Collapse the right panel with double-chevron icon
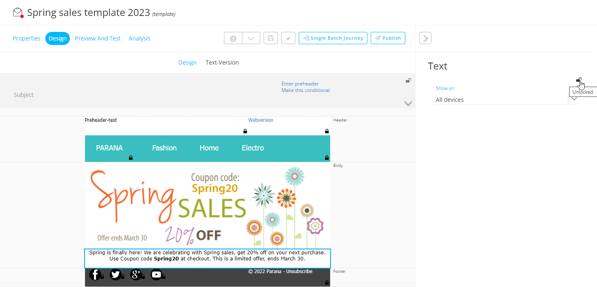Screen dimensions: 597x287 click(x=425, y=38)
